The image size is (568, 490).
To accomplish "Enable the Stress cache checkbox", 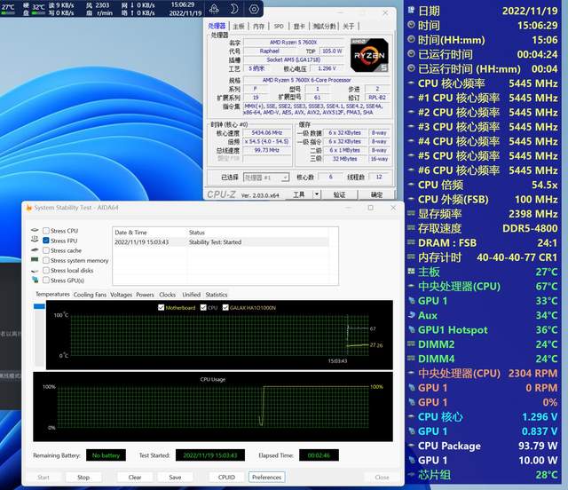I will pyautogui.click(x=46, y=250).
